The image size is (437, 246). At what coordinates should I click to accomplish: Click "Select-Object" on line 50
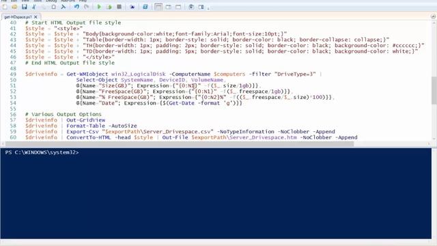point(97,80)
